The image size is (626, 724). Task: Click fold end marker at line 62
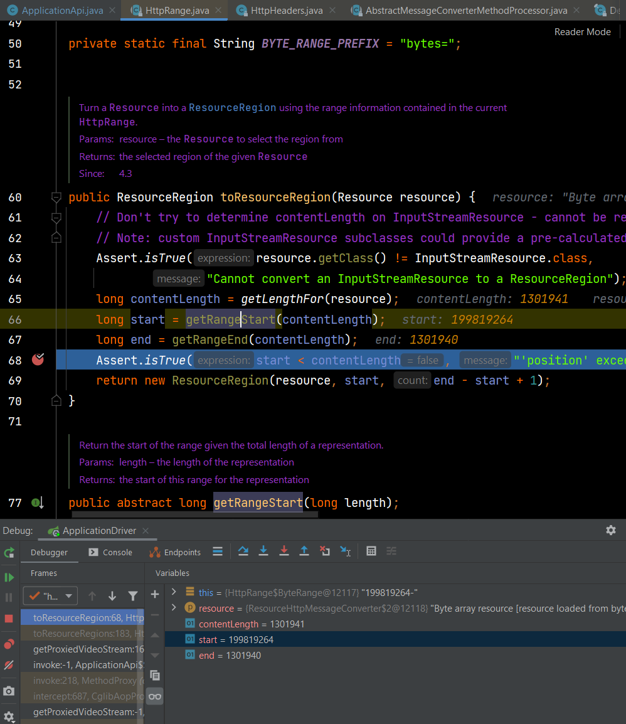pyautogui.click(x=56, y=238)
